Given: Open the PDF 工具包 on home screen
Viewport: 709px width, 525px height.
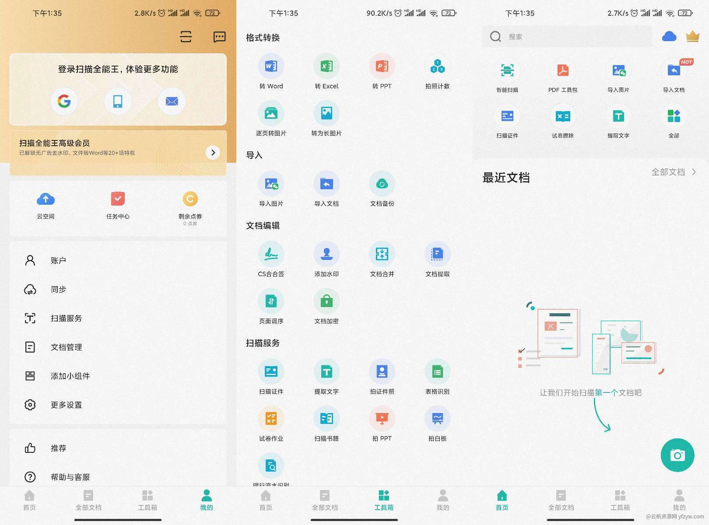Looking at the screenshot, I should [x=563, y=75].
